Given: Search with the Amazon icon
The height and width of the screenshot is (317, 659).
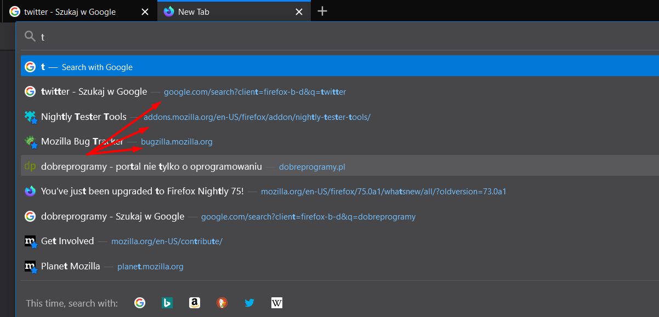Looking at the screenshot, I should click(x=195, y=302).
